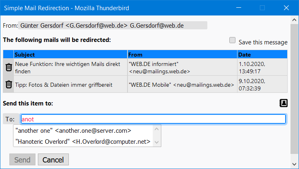This screenshot has height=169, width=299.
Task: Click the From sender identity field
Action: [112, 25]
